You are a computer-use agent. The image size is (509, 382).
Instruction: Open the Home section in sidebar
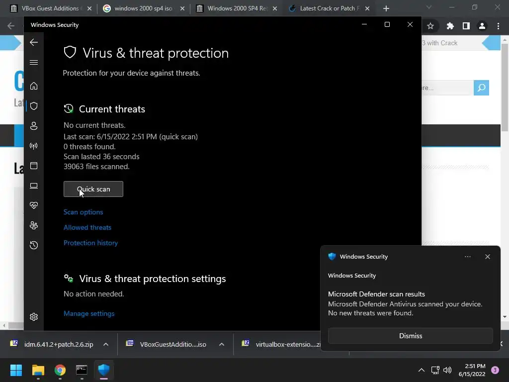34,86
